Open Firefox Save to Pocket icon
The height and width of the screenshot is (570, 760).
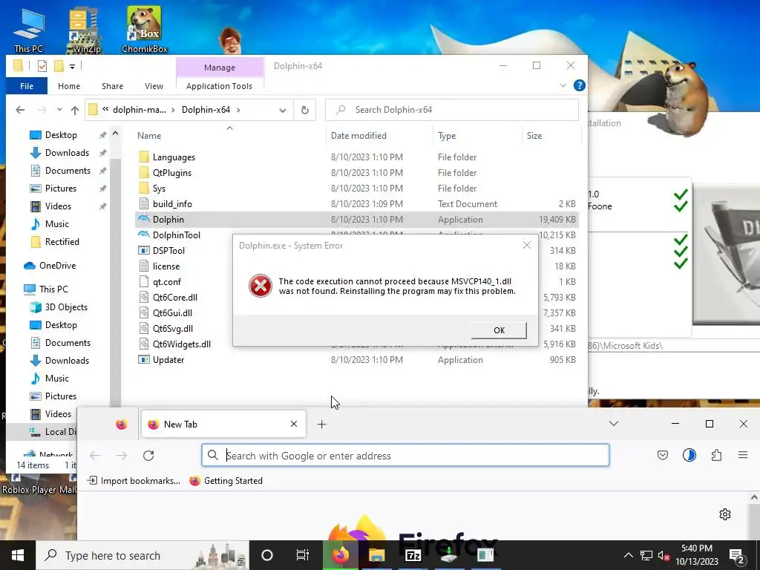[x=662, y=455]
